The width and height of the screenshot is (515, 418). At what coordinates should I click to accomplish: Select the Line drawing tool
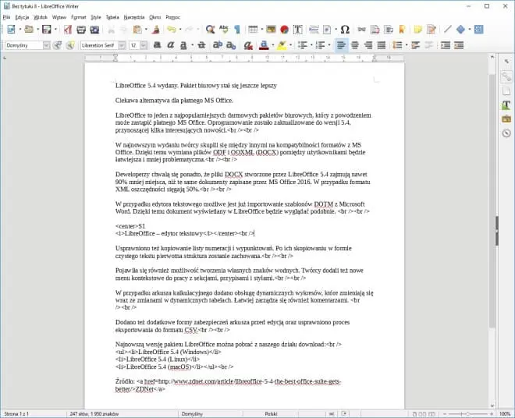click(447, 30)
